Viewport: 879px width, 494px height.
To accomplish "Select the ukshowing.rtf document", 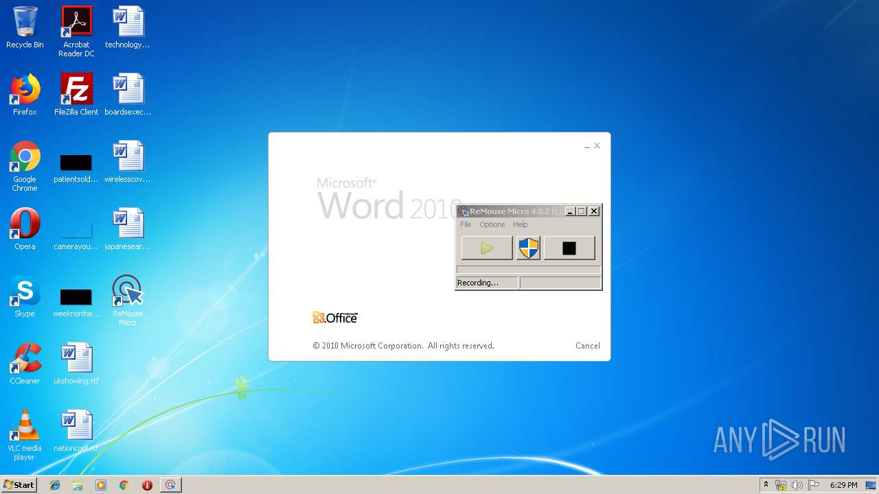I will [x=76, y=364].
